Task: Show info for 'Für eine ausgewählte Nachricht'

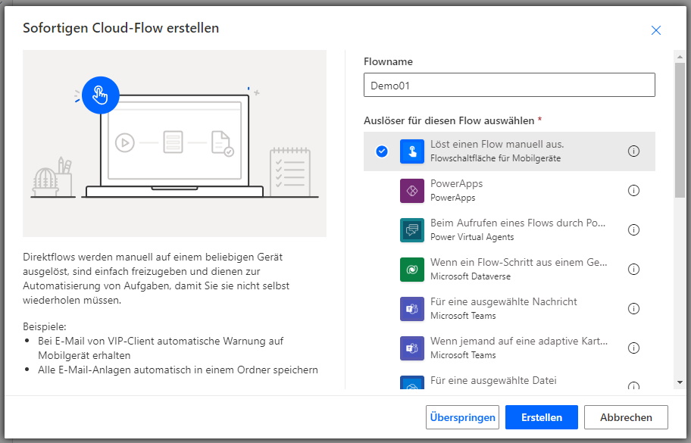Action: click(x=633, y=309)
